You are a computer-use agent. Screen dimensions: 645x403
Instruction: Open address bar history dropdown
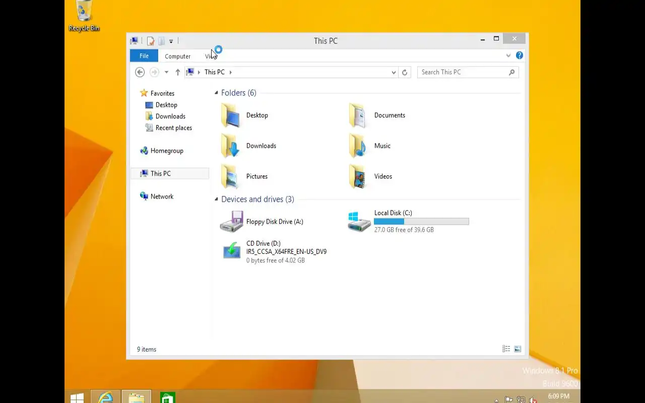(x=394, y=73)
